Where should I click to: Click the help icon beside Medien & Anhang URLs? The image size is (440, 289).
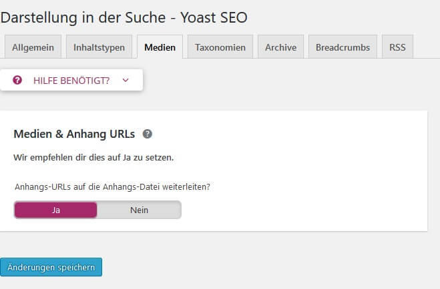(148, 134)
